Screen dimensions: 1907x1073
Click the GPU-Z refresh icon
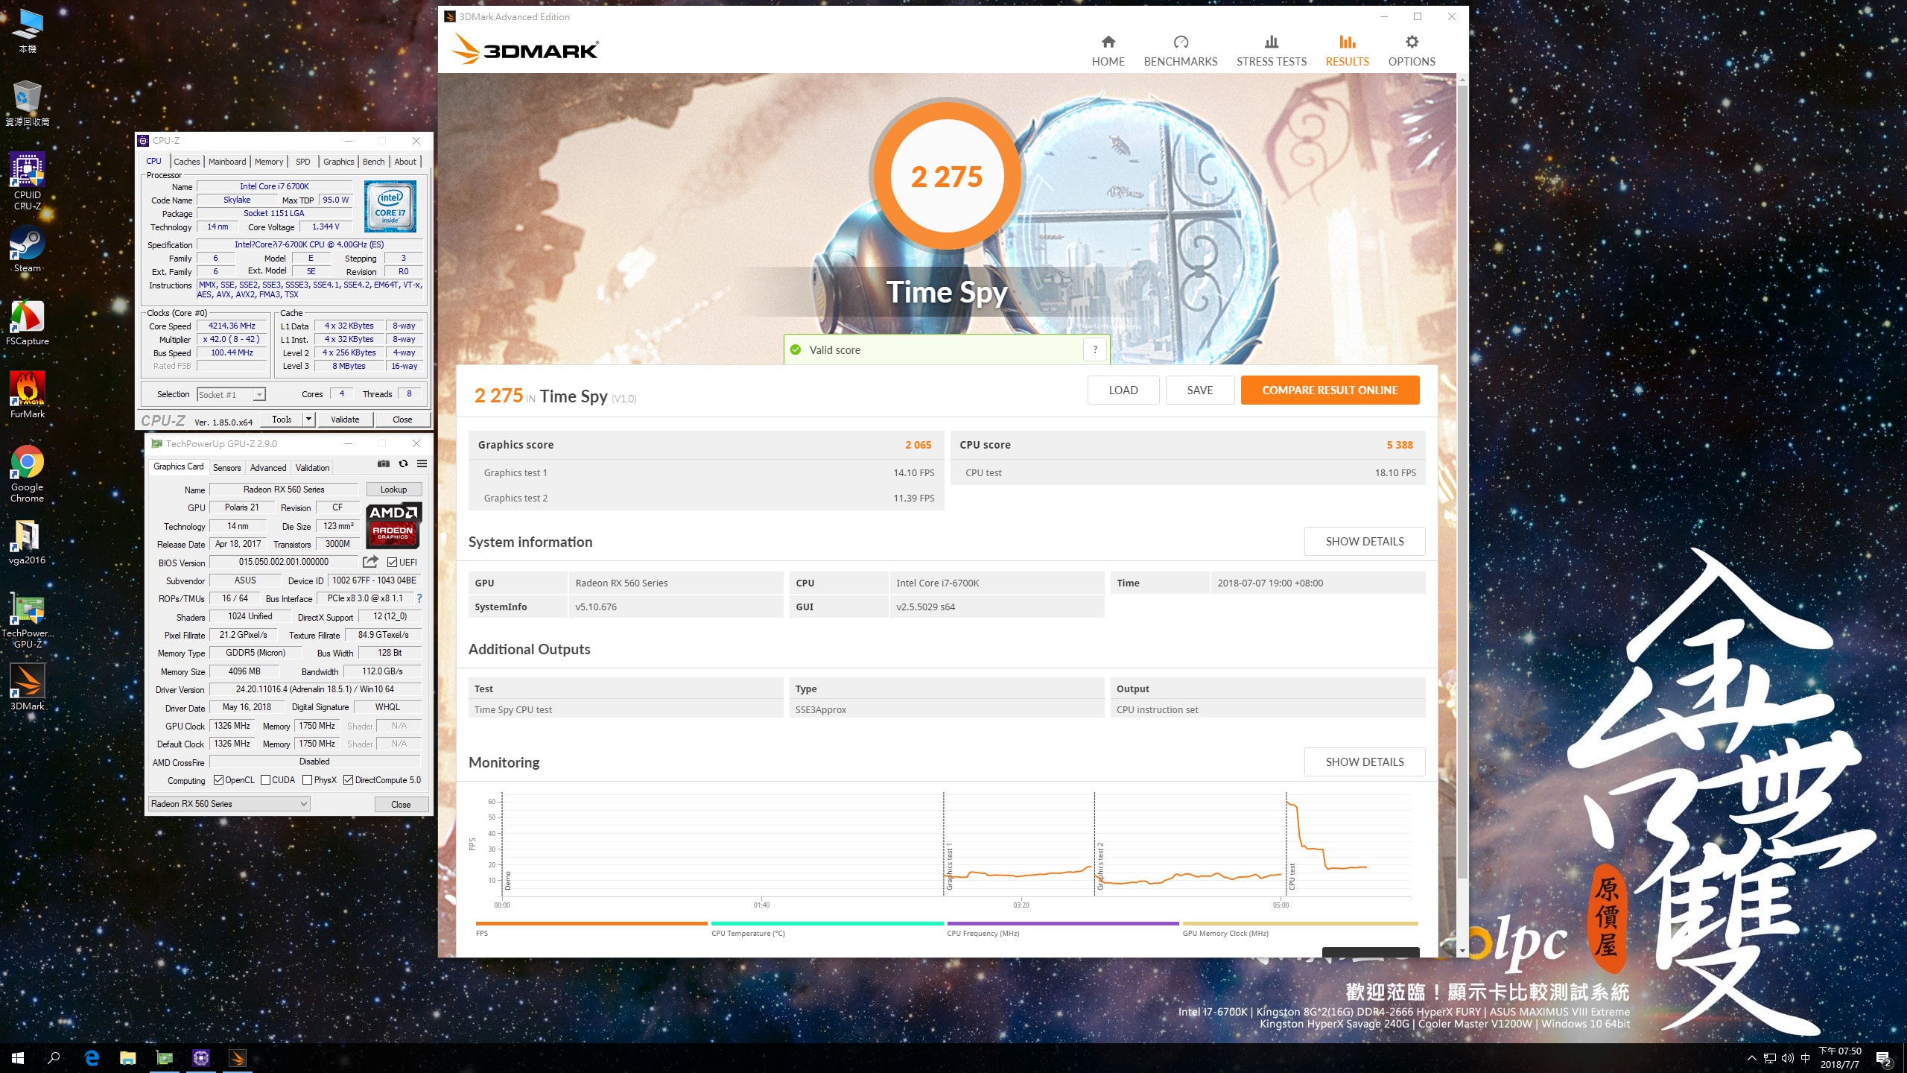click(403, 463)
